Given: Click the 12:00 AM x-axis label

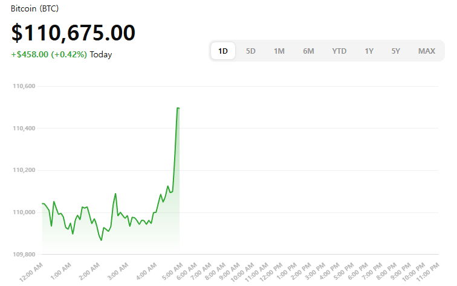Looking at the screenshot, I should pyautogui.click(x=31, y=269).
